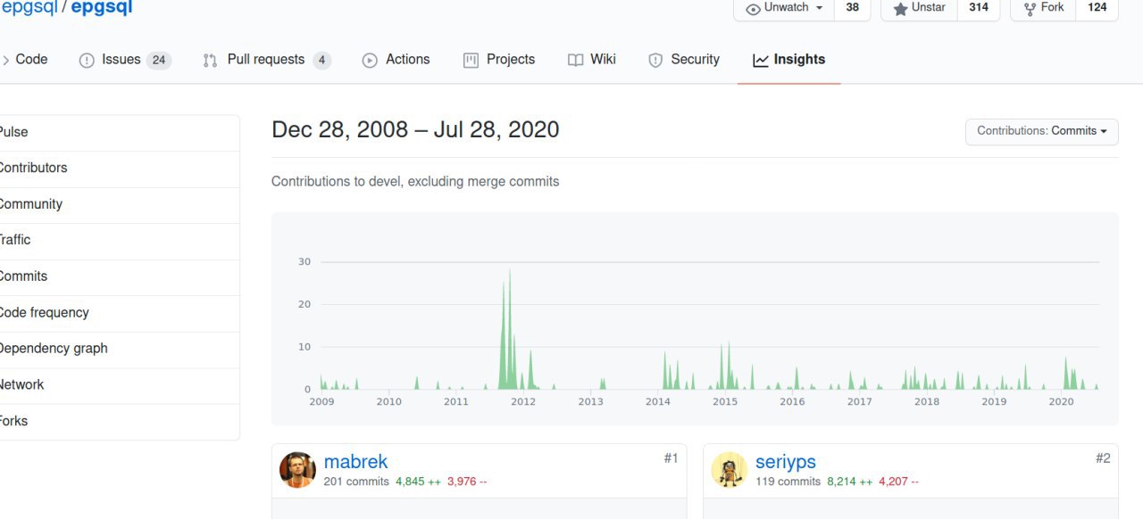Click mabrek's 4,845 ++ additions
The height and width of the screenshot is (519, 1143).
(x=418, y=482)
